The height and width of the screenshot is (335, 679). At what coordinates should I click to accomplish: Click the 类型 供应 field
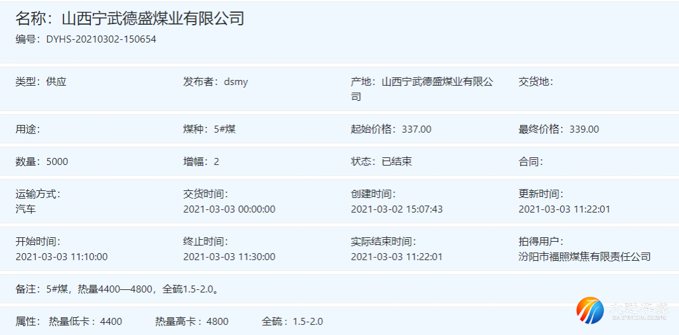click(41, 82)
